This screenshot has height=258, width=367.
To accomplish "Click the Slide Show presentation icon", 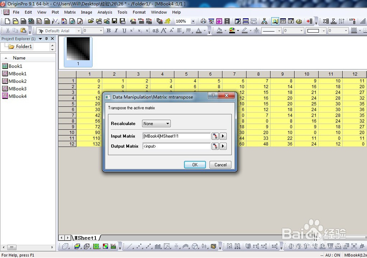I will pos(211,21).
